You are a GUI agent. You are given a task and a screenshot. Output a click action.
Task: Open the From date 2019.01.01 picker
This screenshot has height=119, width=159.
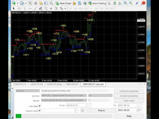click(79, 105)
